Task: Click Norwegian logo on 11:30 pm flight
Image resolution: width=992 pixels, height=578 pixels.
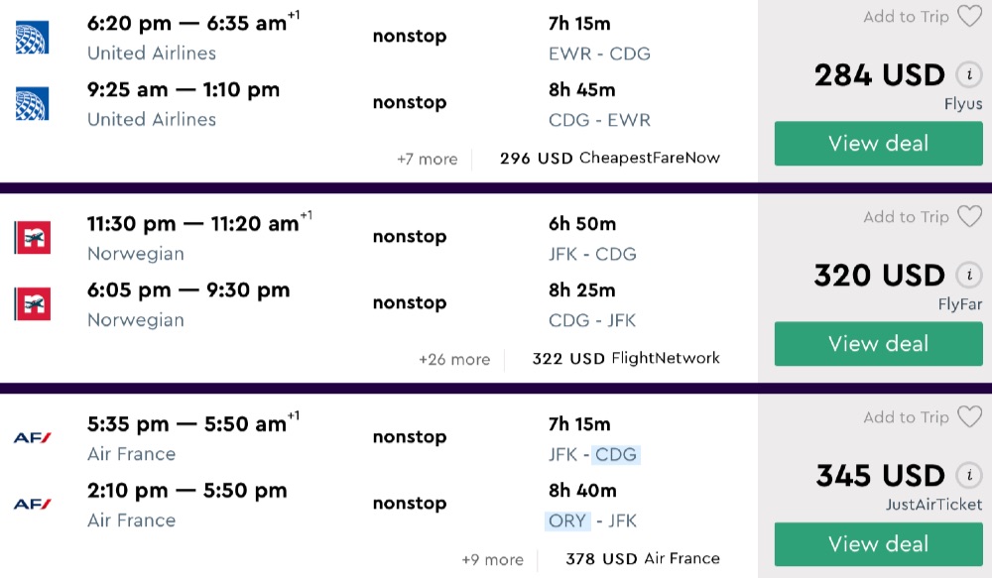Action: click(33, 238)
